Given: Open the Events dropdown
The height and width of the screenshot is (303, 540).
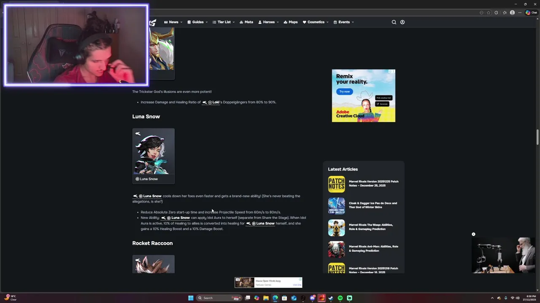Looking at the screenshot, I should [343, 22].
